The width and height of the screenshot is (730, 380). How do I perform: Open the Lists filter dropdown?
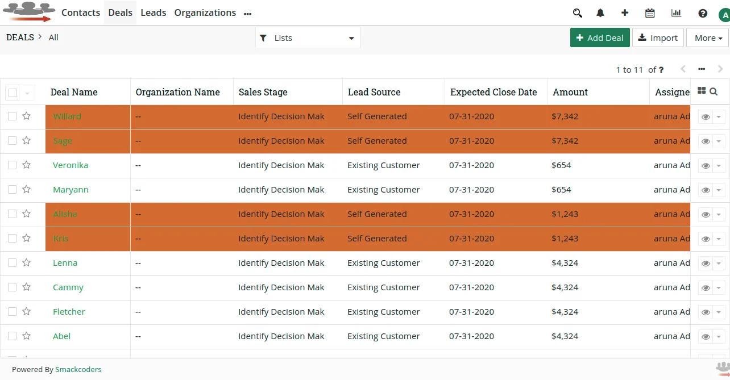pyautogui.click(x=307, y=37)
